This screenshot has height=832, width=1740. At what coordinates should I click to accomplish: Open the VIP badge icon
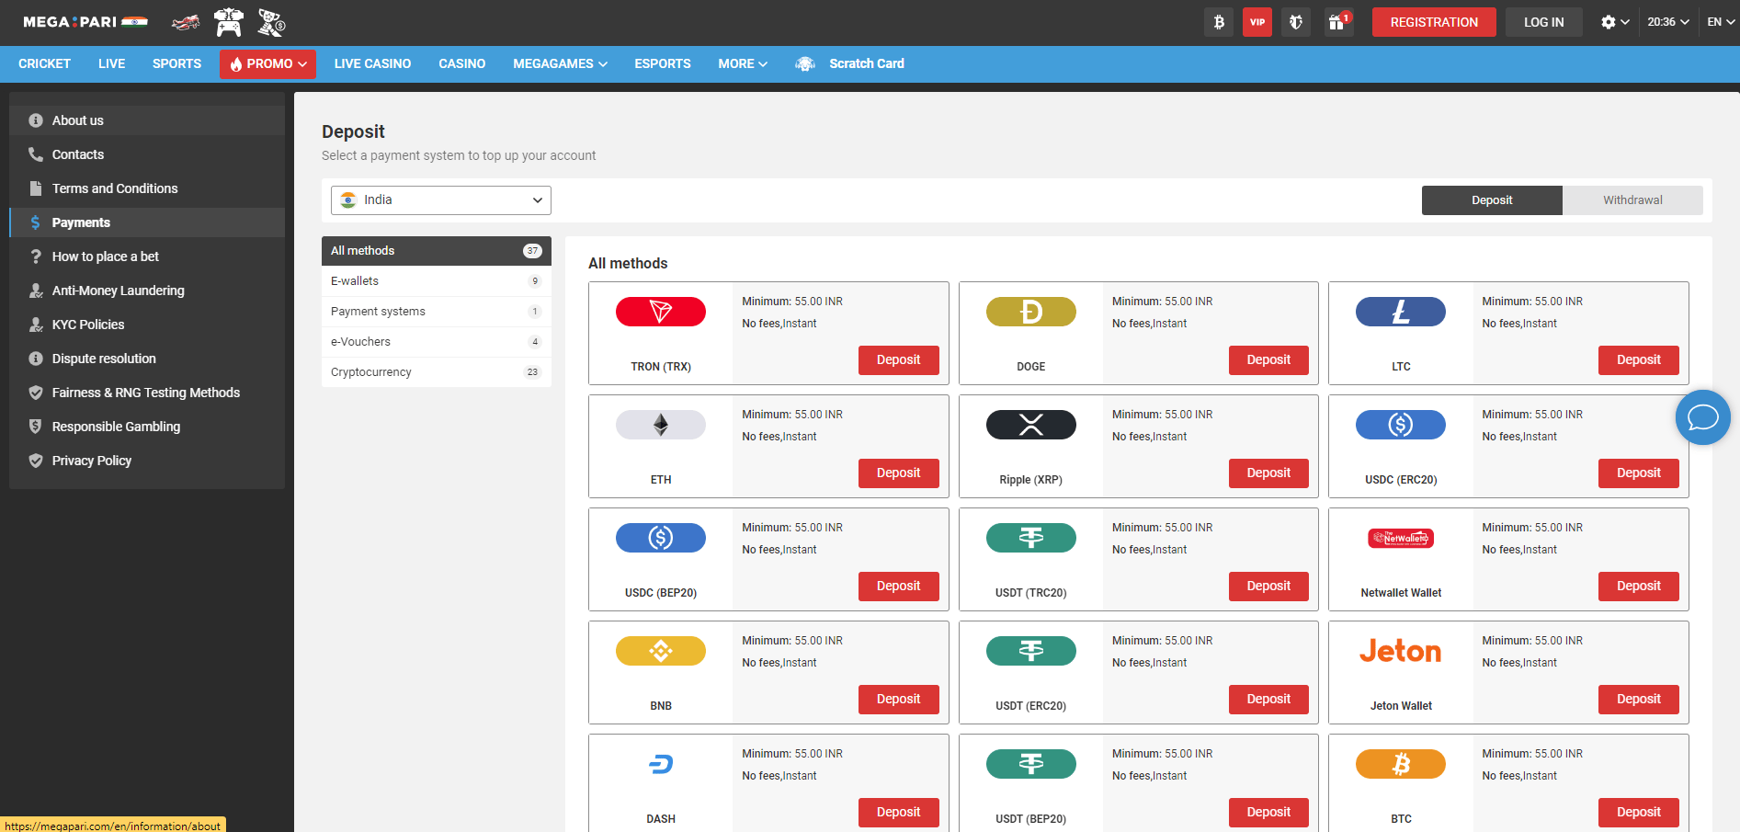tap(1257, 22)
